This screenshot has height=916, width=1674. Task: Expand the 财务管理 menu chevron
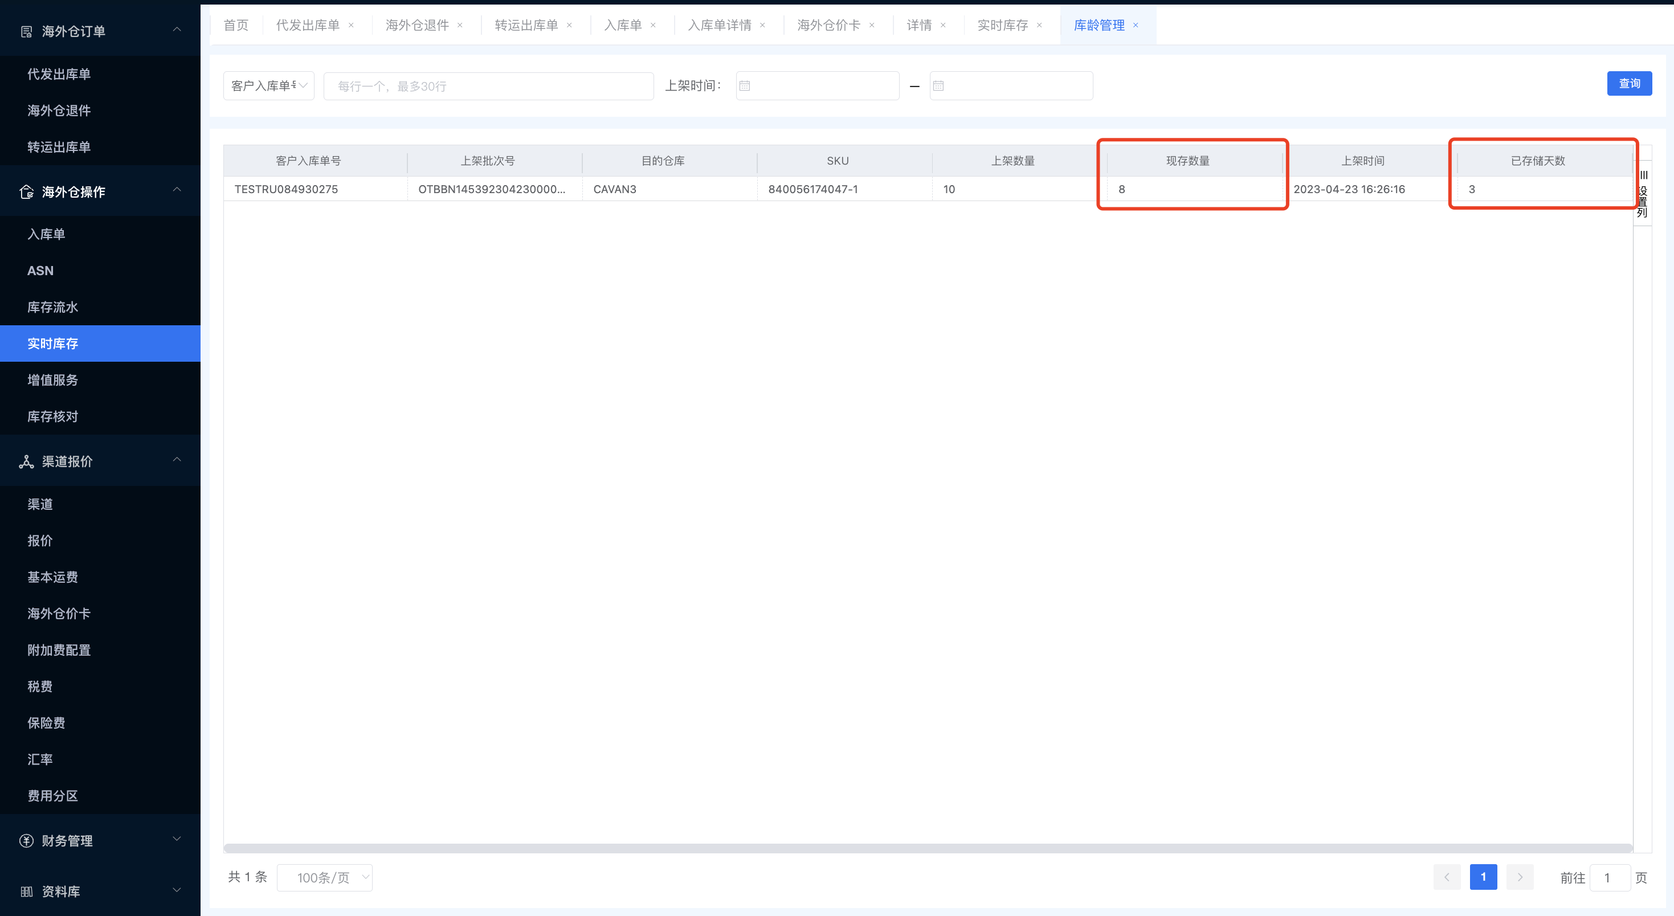point(177,839)
